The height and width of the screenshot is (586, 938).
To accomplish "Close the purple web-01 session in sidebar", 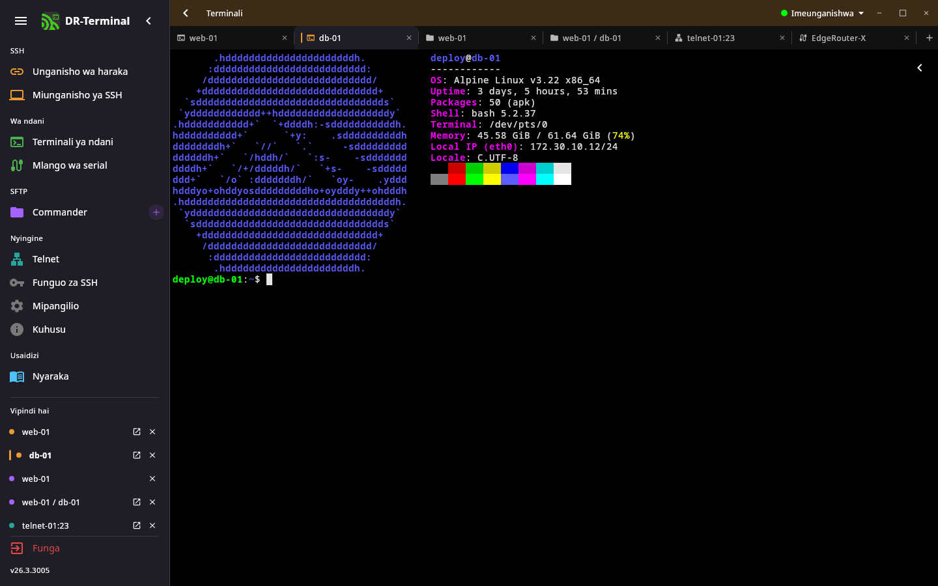I will [x=152, y=479].
